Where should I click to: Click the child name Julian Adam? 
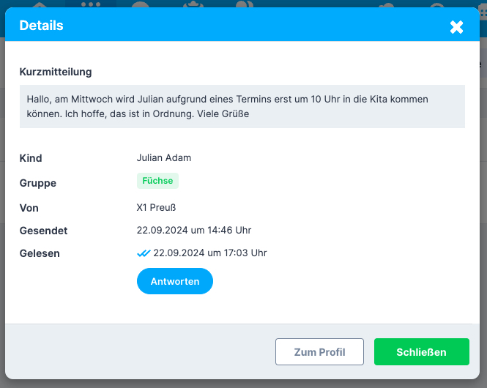point(164,157)
